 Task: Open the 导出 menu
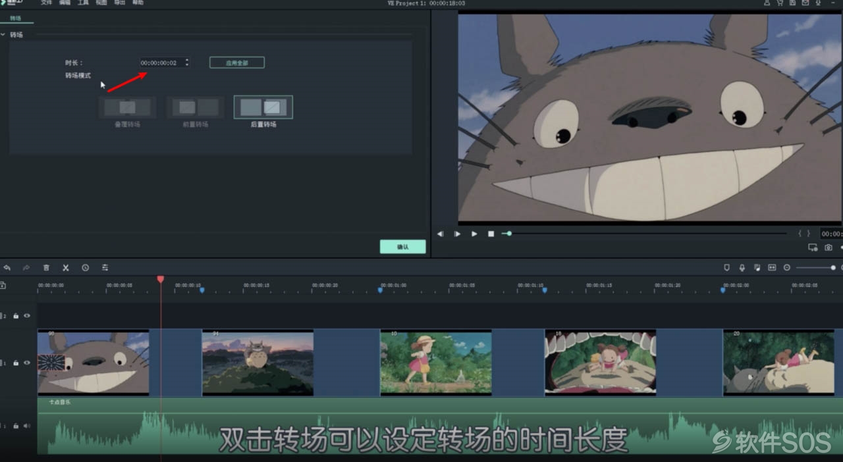(119, 3)
